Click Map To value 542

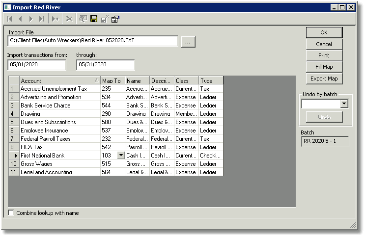tap(112, 147)
